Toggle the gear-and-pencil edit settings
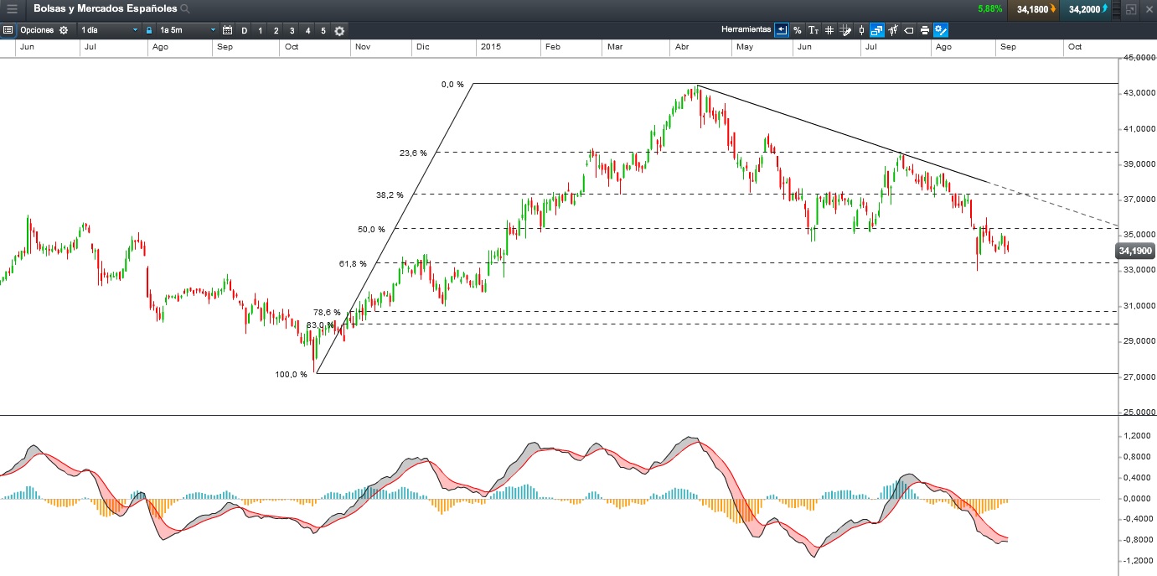This screenshot has width=1157, height=576. 941,30
